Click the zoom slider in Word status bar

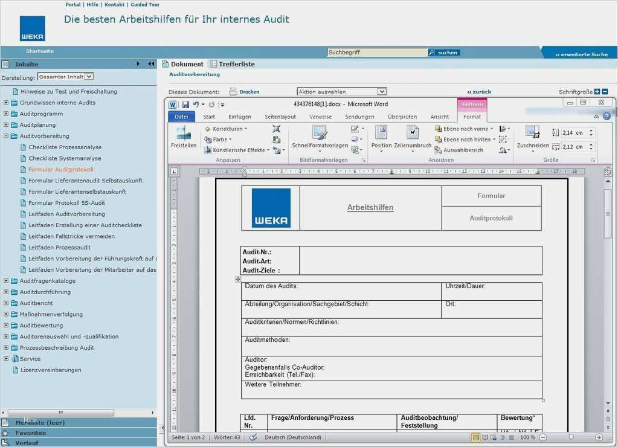pos(570,437)
